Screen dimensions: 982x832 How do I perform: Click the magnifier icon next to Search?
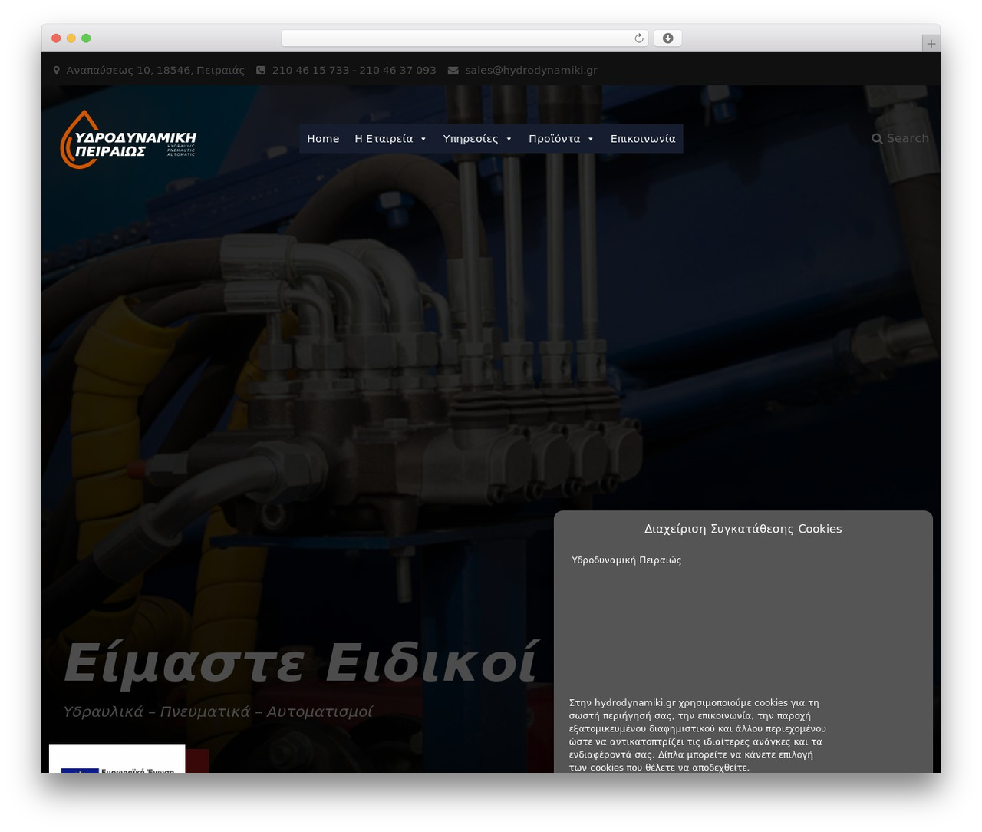(877, 139)
